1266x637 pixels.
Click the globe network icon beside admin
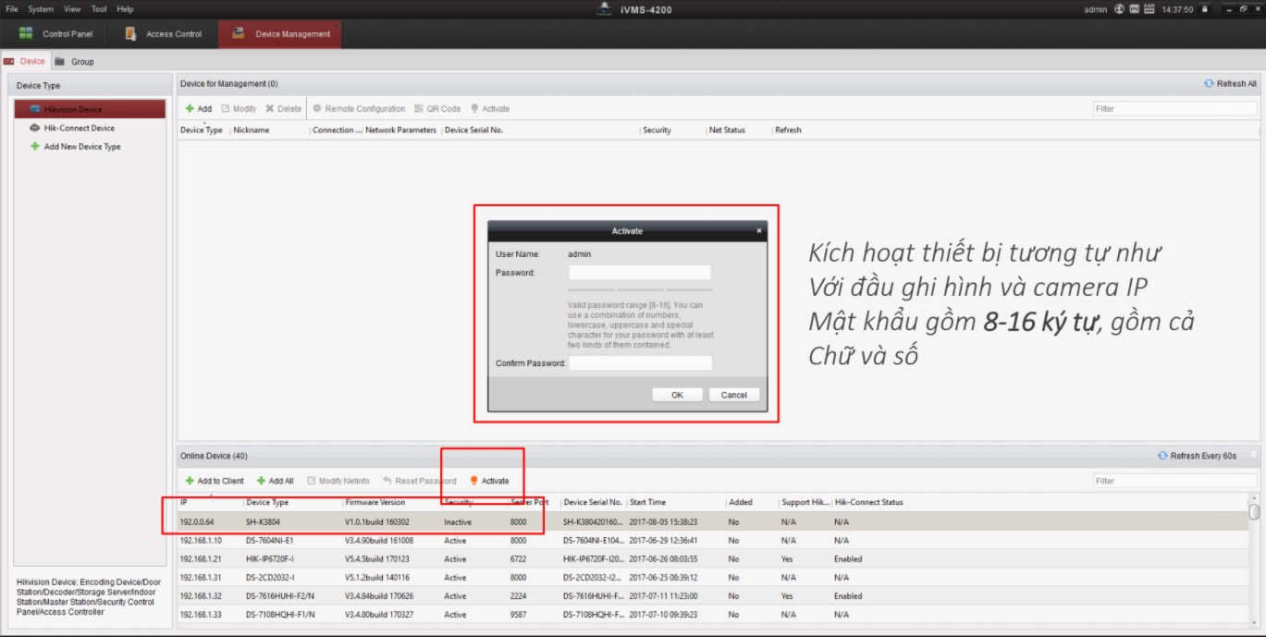[x=1120, y=9]
